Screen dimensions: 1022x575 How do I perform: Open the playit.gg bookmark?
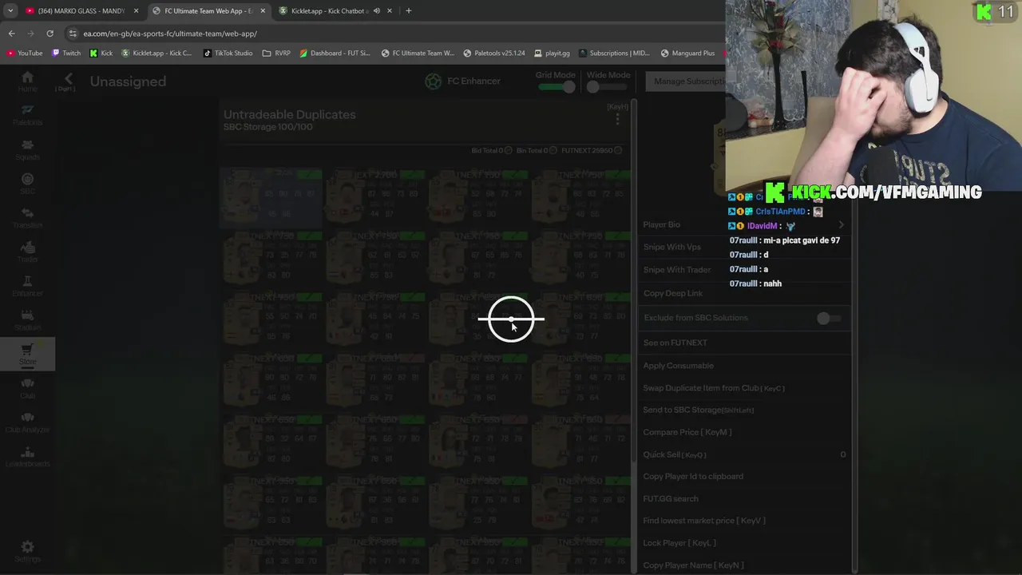[x=551, y=54]
